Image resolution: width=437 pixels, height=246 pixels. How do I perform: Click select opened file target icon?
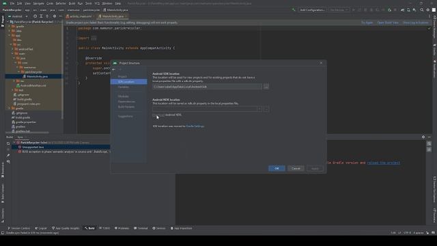35,16
